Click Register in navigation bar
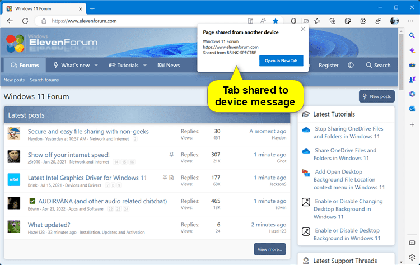420x265 pixels. tap(328, 65)
